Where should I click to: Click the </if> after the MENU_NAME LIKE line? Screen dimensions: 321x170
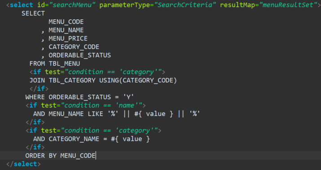[35, 122]
